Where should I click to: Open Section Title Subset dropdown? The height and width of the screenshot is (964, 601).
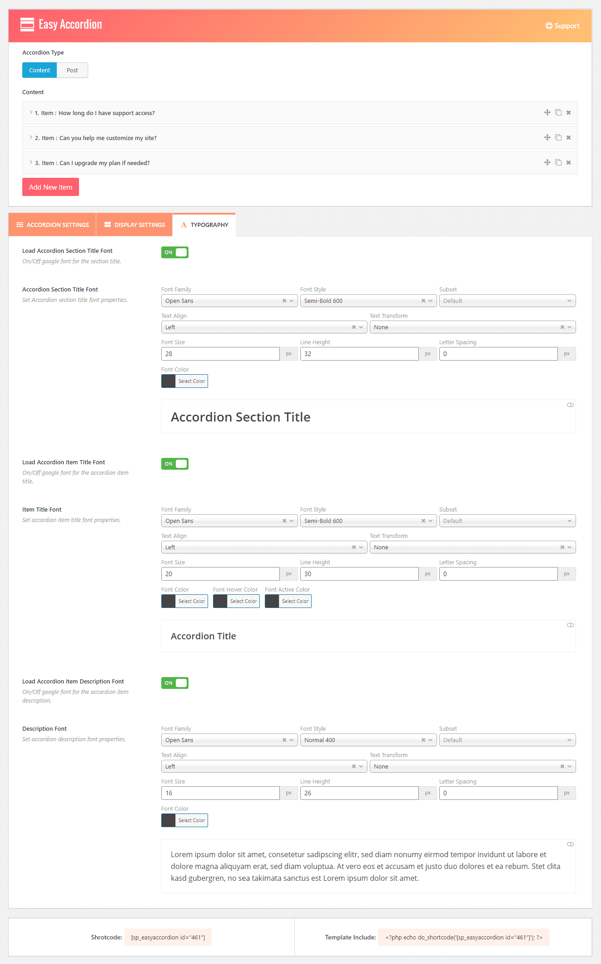[x=507, y=301]
